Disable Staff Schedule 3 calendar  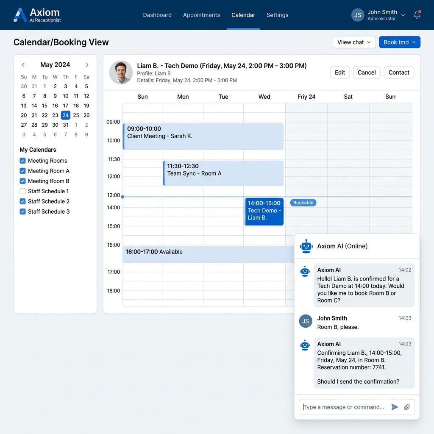(x=23, y=211)
